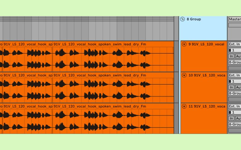Open Ext. In input dropdown on track 9
This screenshot has width=241, height=150.
(x=235, y=44)
